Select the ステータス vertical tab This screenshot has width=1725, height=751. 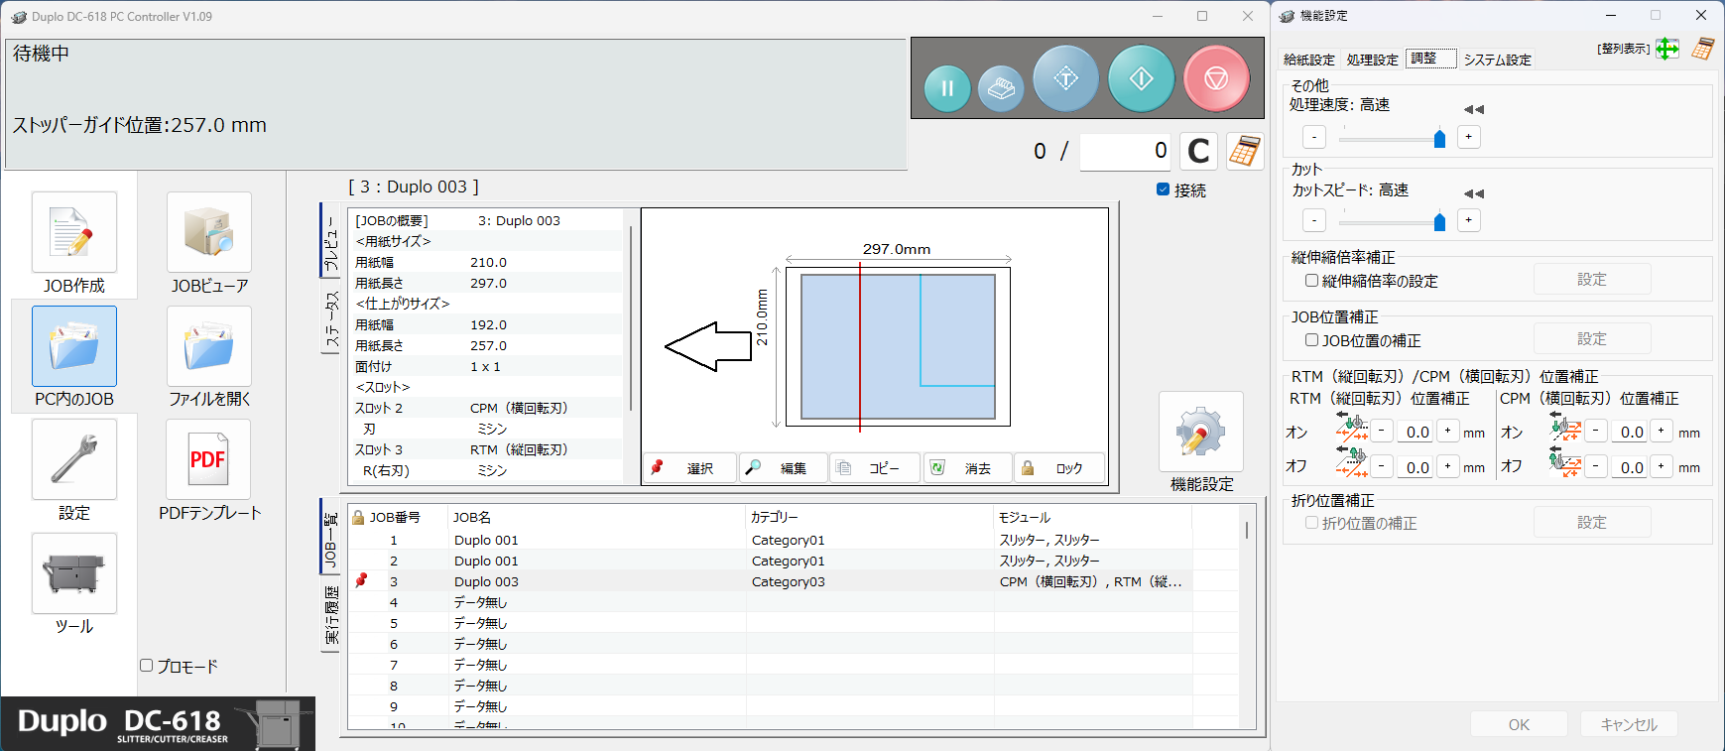pos(330,317)
